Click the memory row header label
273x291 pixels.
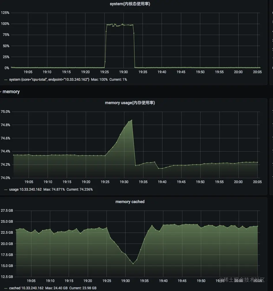[x=11, y=92]
